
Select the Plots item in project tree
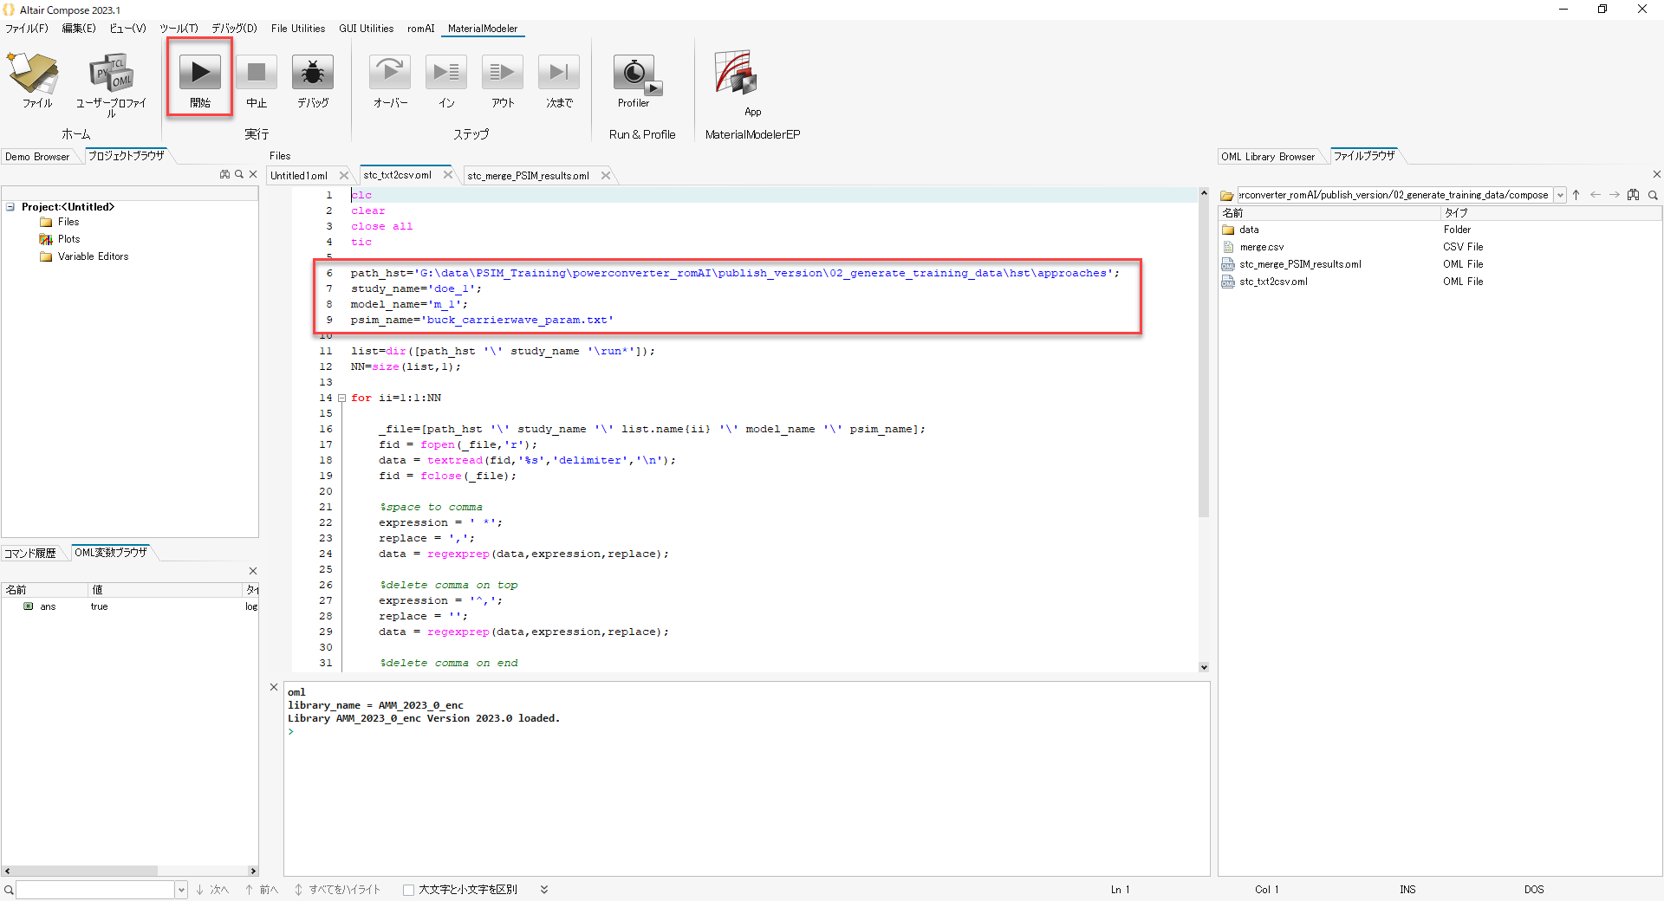tap(69, 239)
